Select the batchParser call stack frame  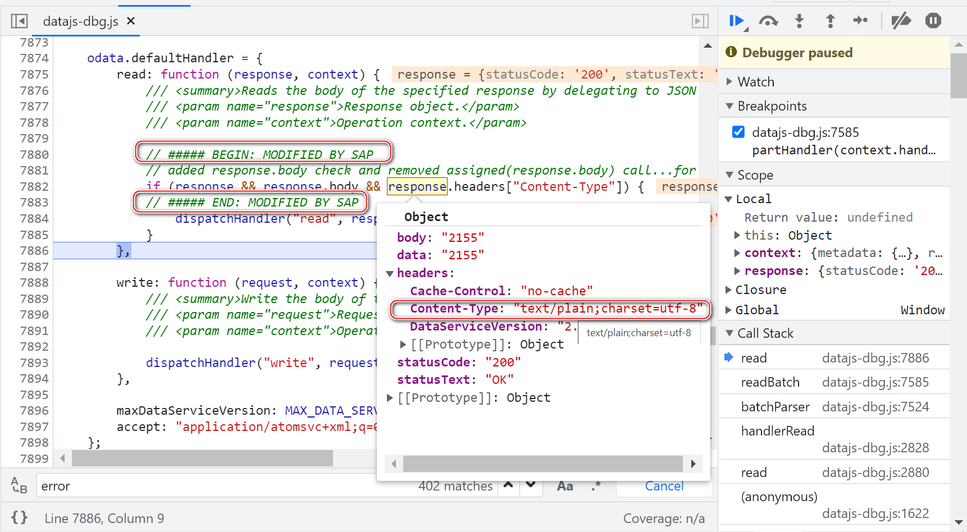(x=834, y=407)
